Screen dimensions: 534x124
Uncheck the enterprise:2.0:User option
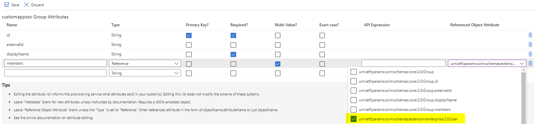(354, 119)
